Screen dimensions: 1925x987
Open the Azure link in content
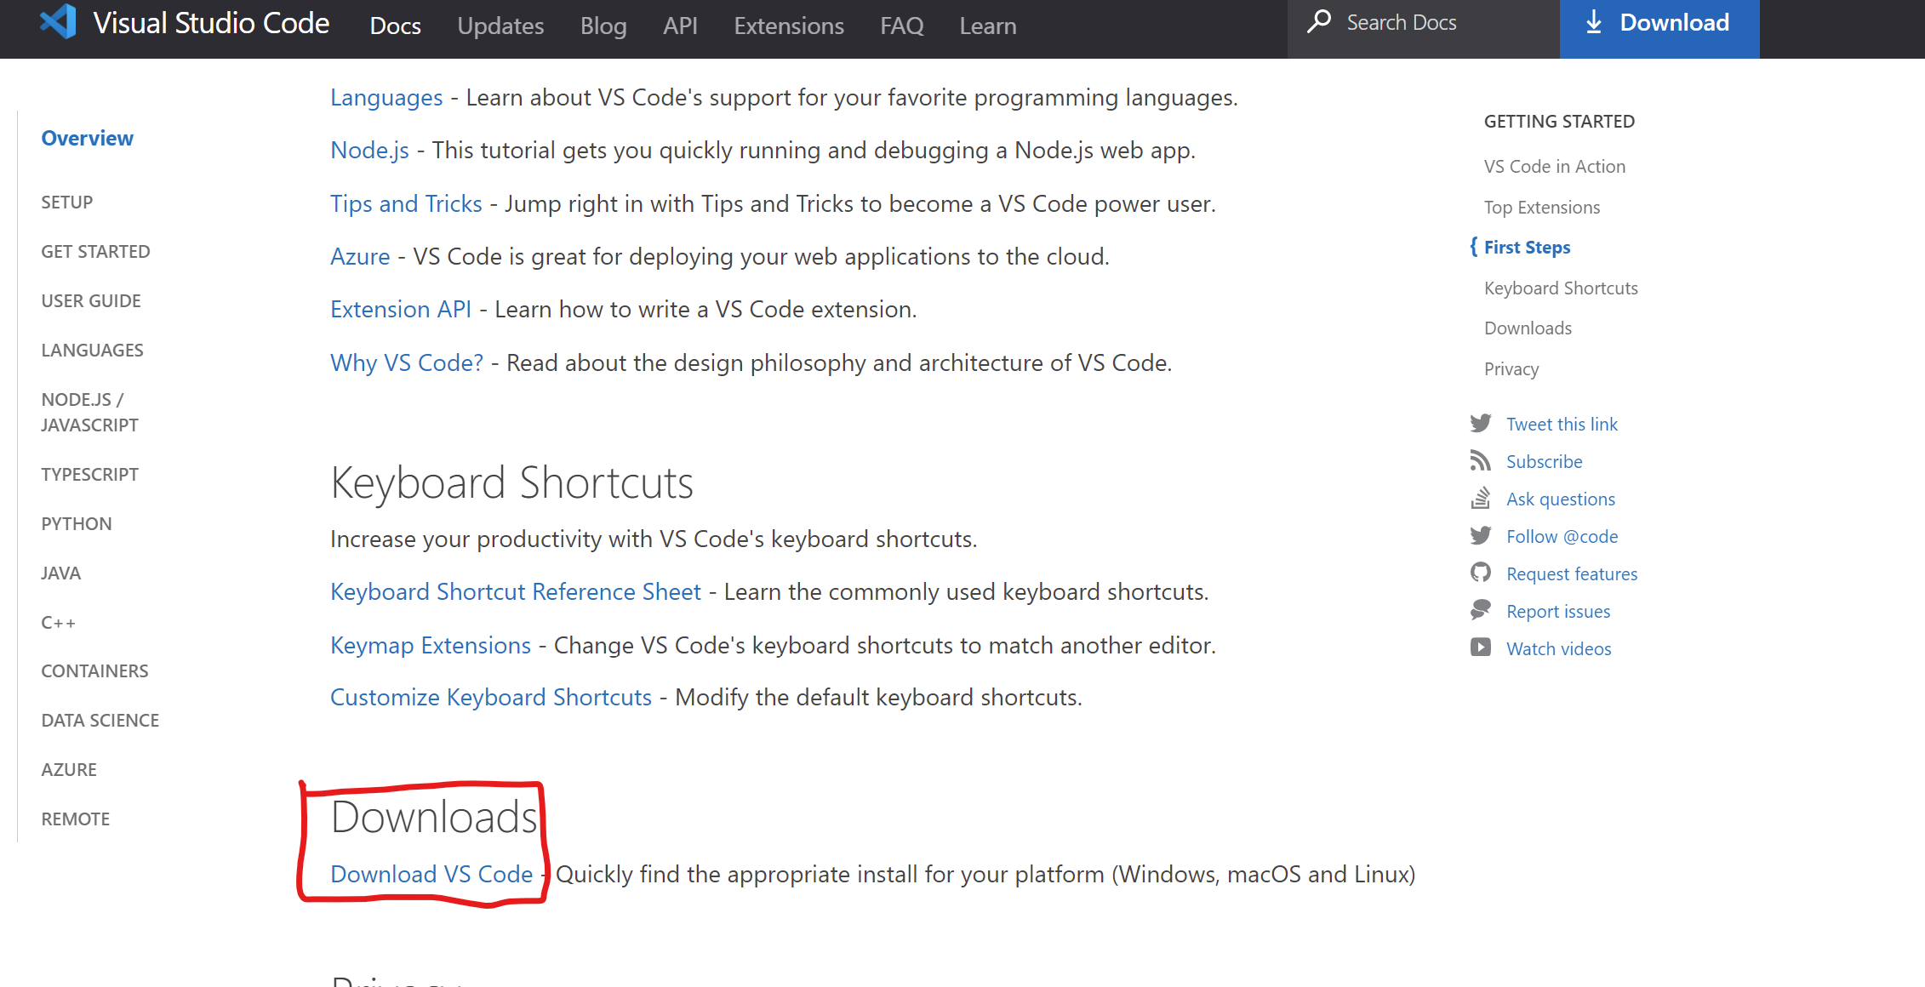[x=360, y=257]
